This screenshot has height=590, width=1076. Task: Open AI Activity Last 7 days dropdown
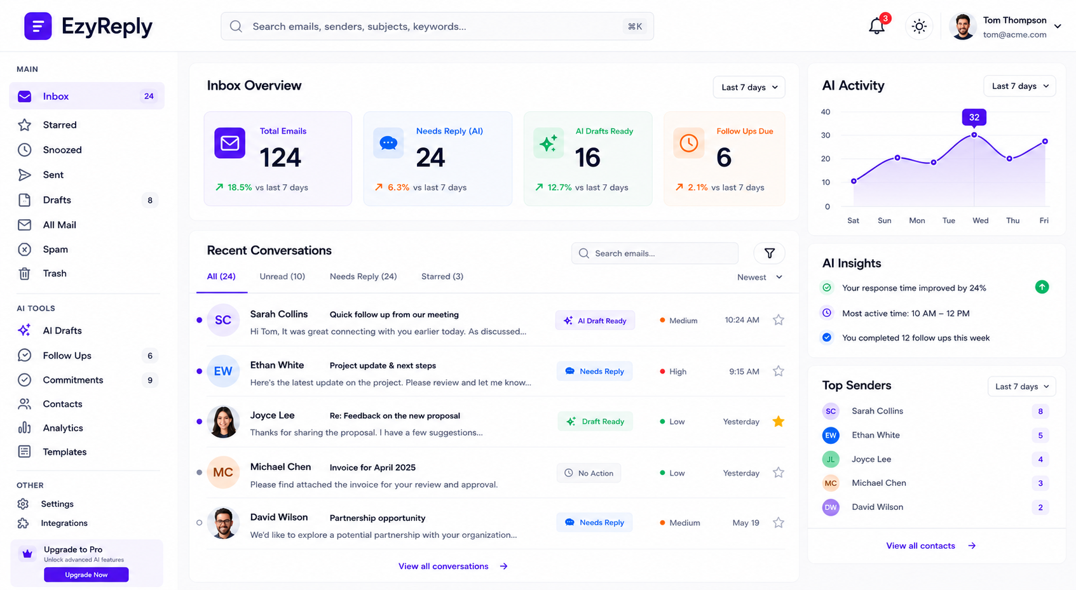coord(1019,86)
